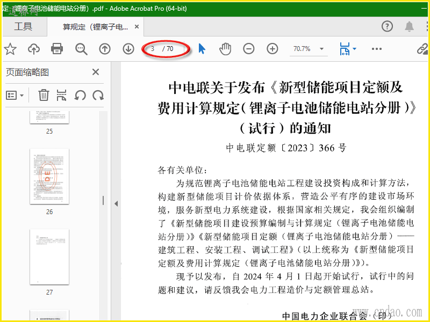The width and height of the screenshot is (430, 322).
Task: Print the document
Action: 57,49
